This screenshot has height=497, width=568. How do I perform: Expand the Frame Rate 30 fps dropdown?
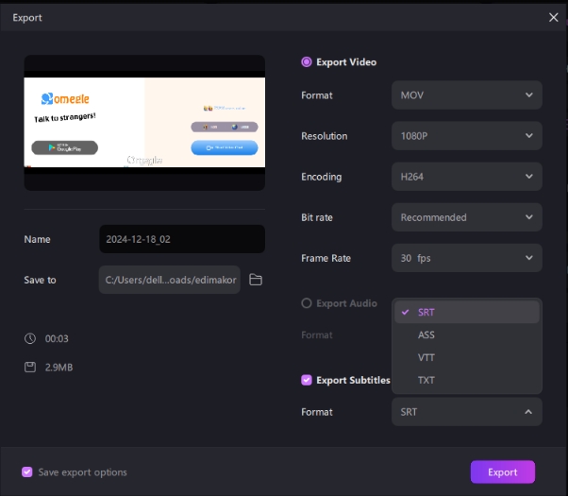pos(466,258)
